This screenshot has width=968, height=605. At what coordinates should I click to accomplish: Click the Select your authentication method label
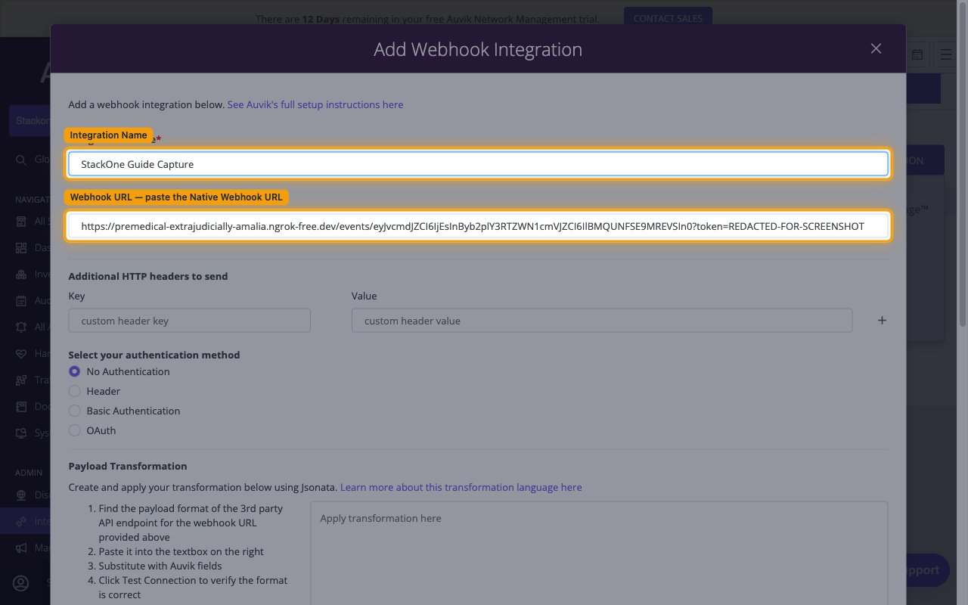coord(154,355)
